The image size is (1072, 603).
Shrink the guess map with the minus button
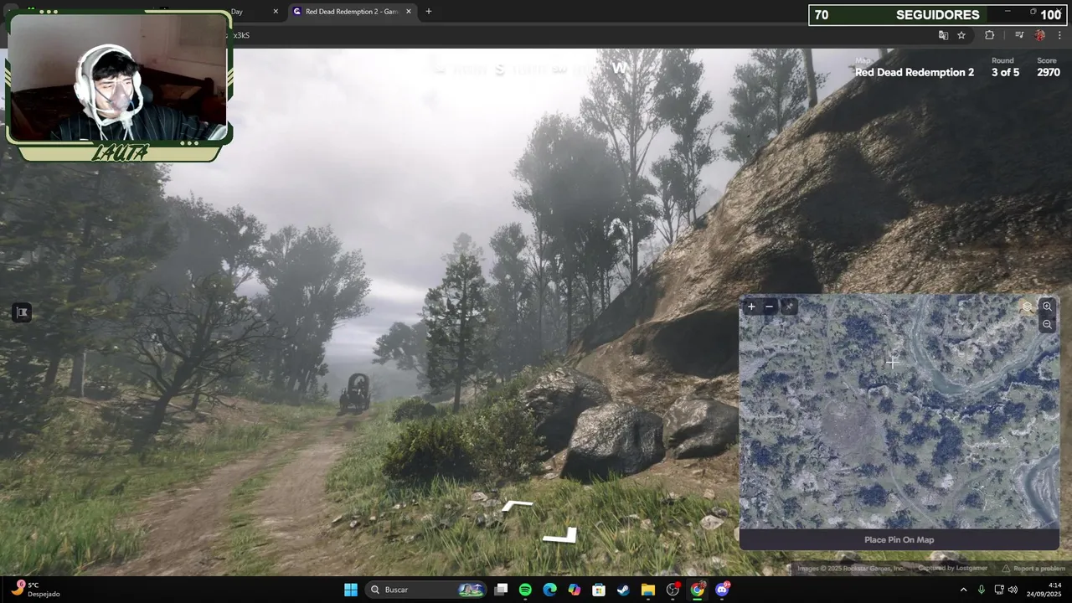770,307
